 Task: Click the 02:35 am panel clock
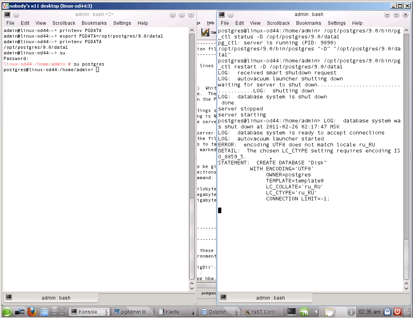pos(369,312)
